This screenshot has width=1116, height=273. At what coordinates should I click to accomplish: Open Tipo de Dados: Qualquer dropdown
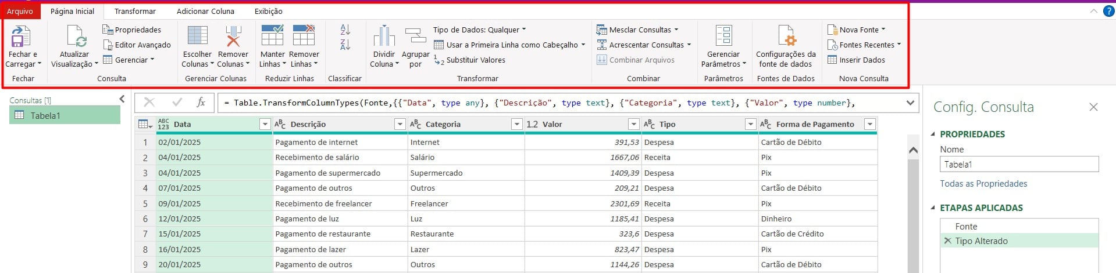click(479, 30)
